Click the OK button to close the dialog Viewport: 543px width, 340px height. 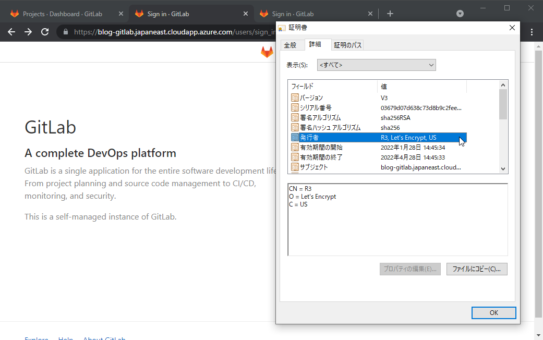click(493, 312)
